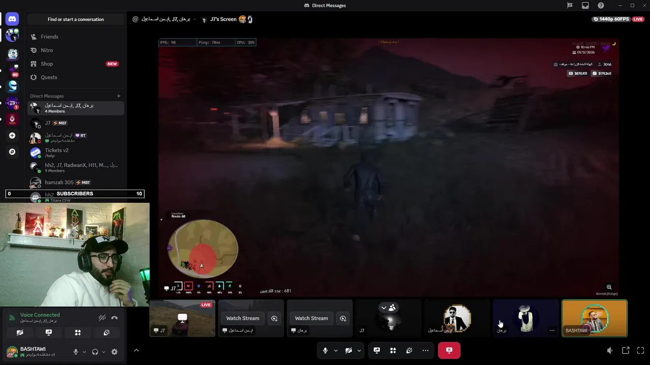Select ايمن اسماعيل avatar participant tile
The height and width of the screenshot is (365, 650).
[457, 318]
